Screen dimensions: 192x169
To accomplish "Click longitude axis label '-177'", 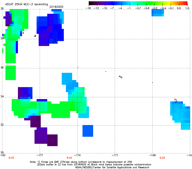I will pyautogui.click(x=40, y=155).
